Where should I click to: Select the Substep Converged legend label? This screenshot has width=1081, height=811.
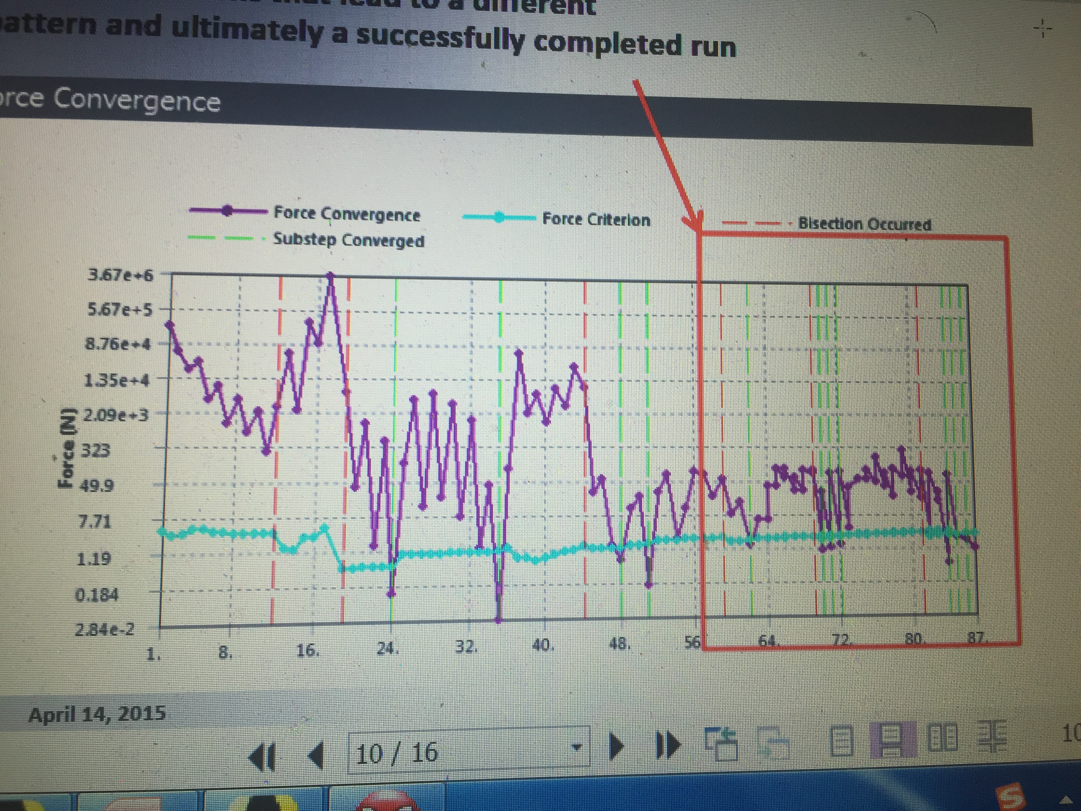coord(348,240)
